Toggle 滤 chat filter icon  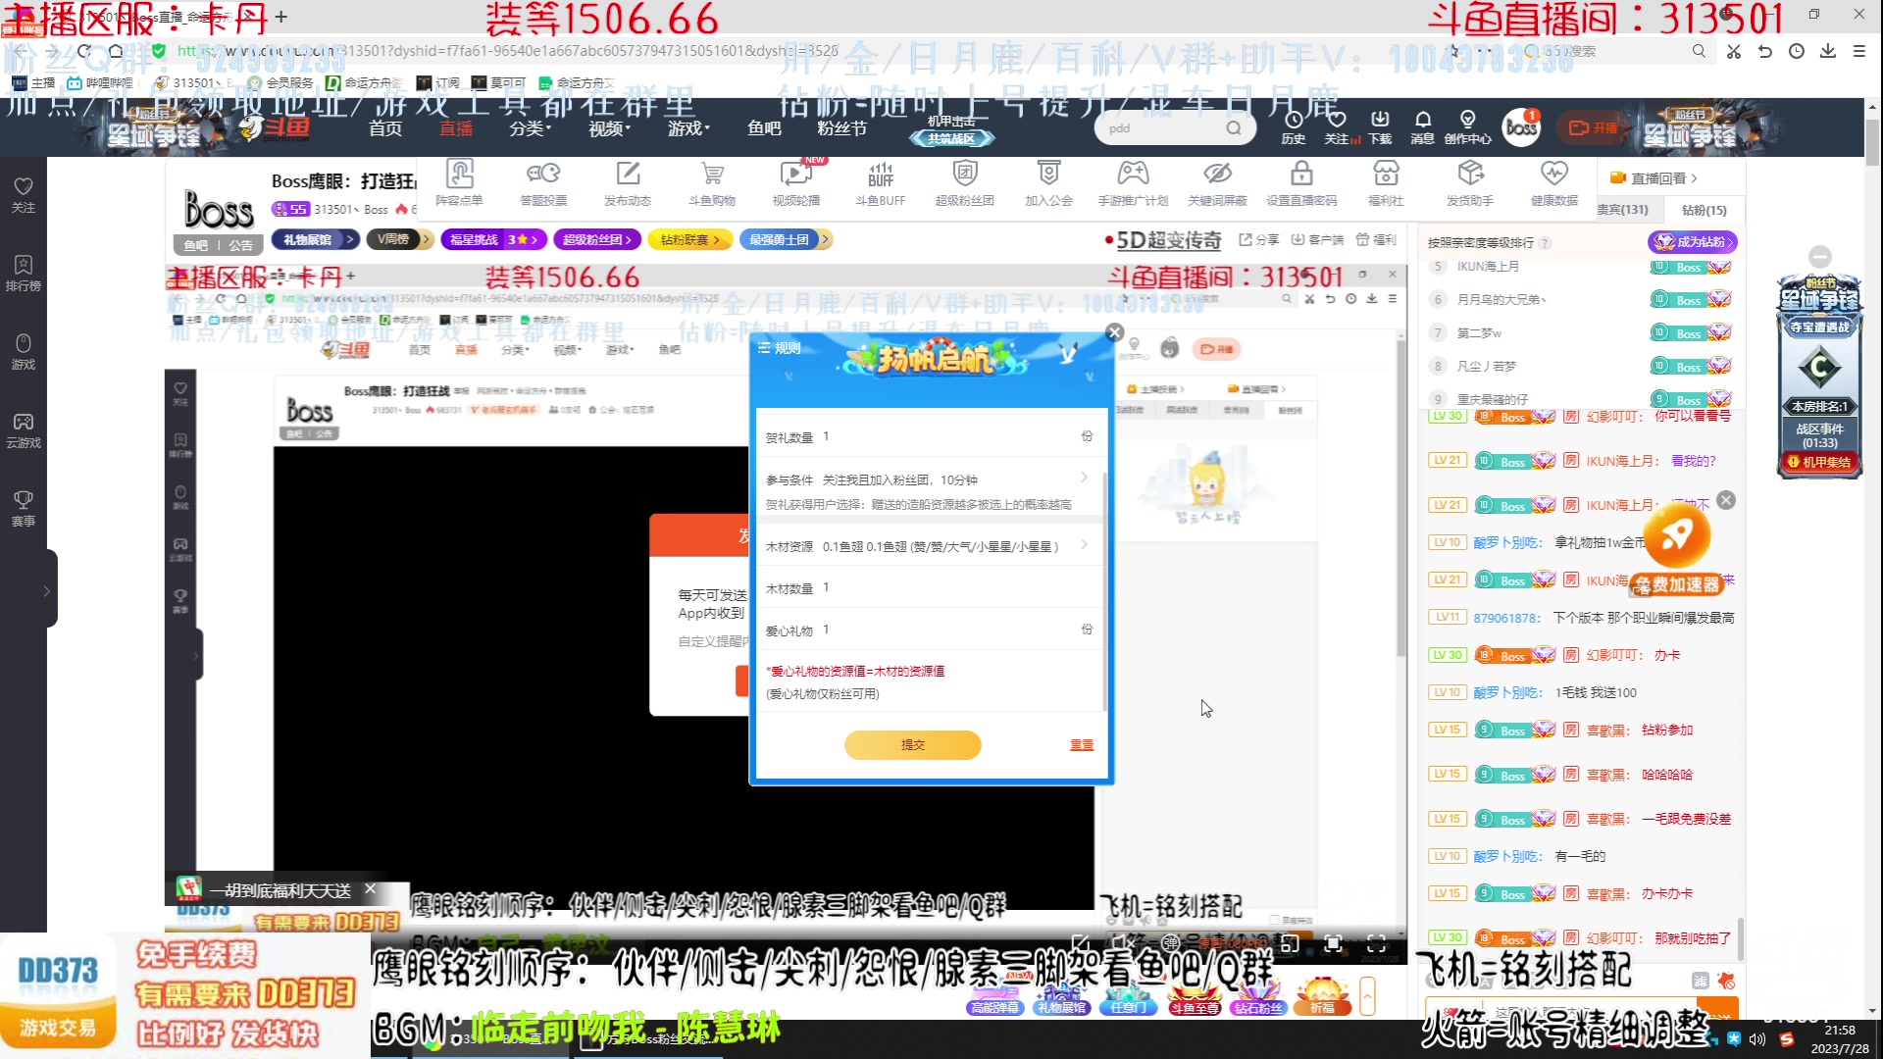point(1700,981)
